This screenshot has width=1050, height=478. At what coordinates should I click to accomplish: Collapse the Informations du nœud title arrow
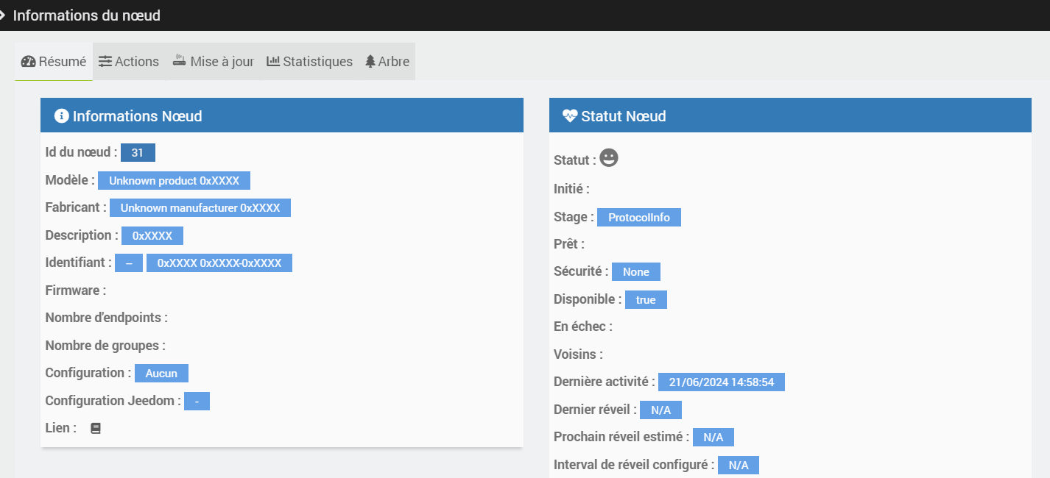coord(3,15)
